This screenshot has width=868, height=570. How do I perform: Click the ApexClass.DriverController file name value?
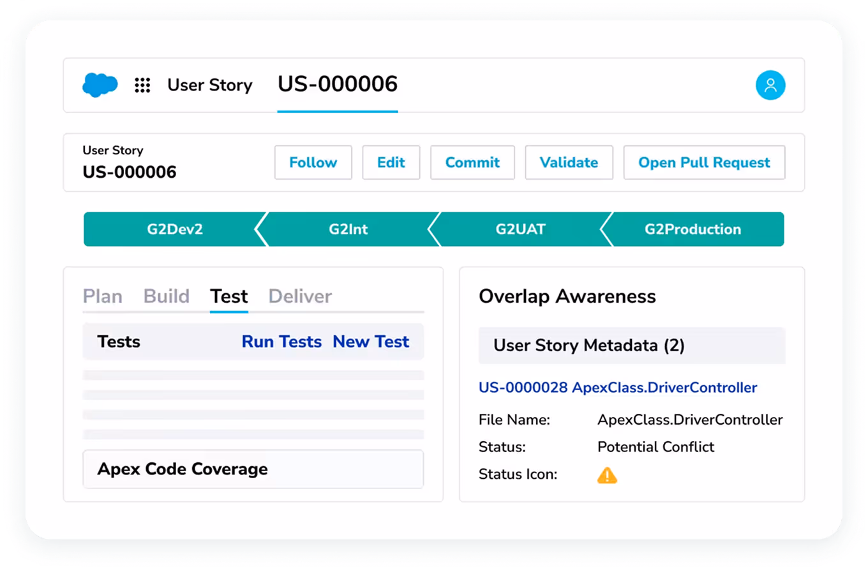tap(690, 420)
